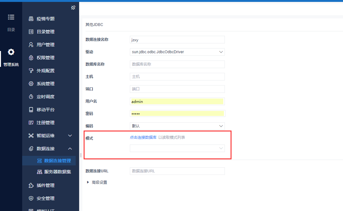The image size is (343, 211).
Task: Collapse the 数据连接 menu
Action: point(70,149)
